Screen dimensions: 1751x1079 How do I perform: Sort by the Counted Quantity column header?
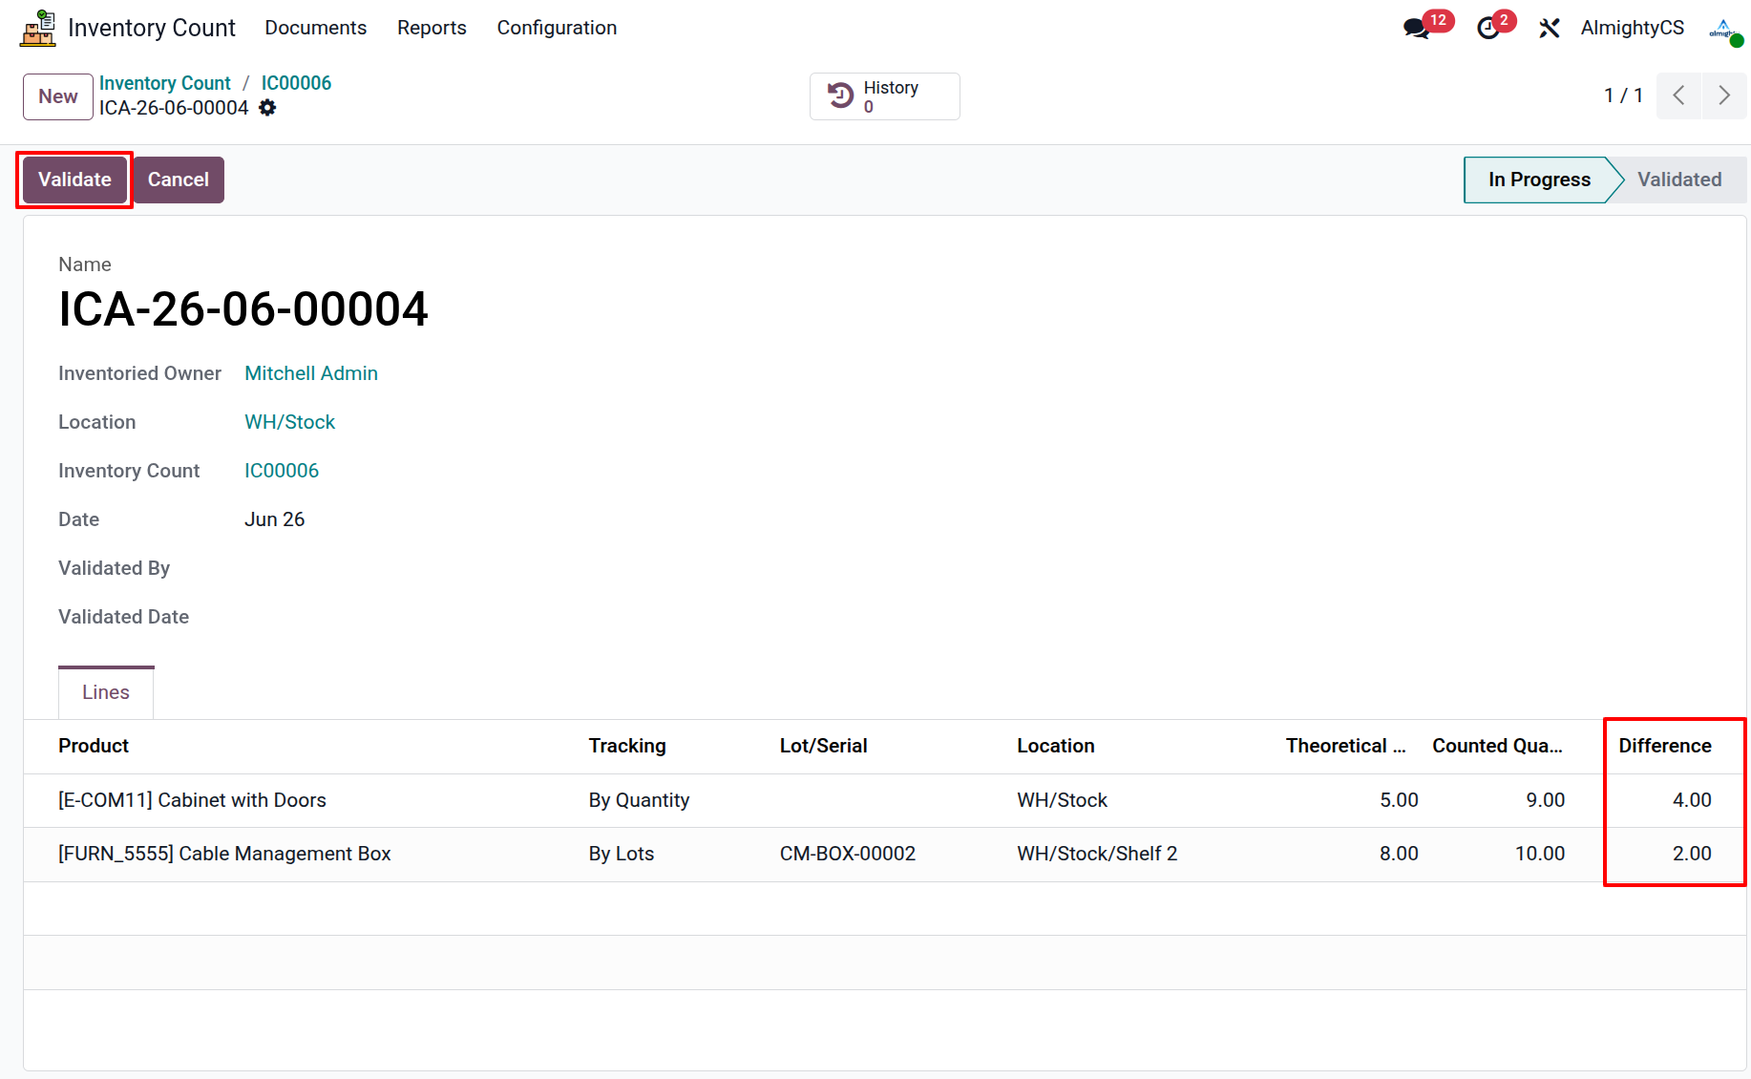tap(1497, 746)
